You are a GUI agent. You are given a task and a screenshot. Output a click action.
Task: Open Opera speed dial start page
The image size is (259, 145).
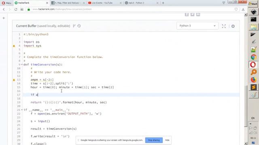22,9
